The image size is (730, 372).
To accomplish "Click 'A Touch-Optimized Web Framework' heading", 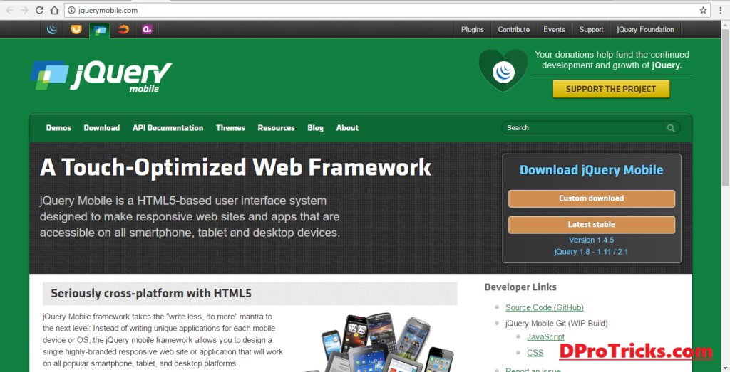I will (235, 167).
